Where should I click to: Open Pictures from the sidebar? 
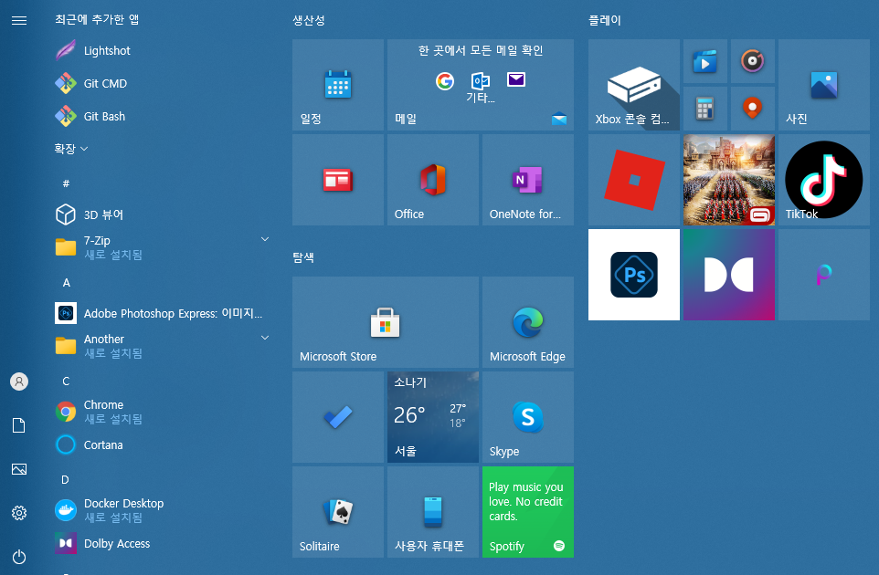19,469
